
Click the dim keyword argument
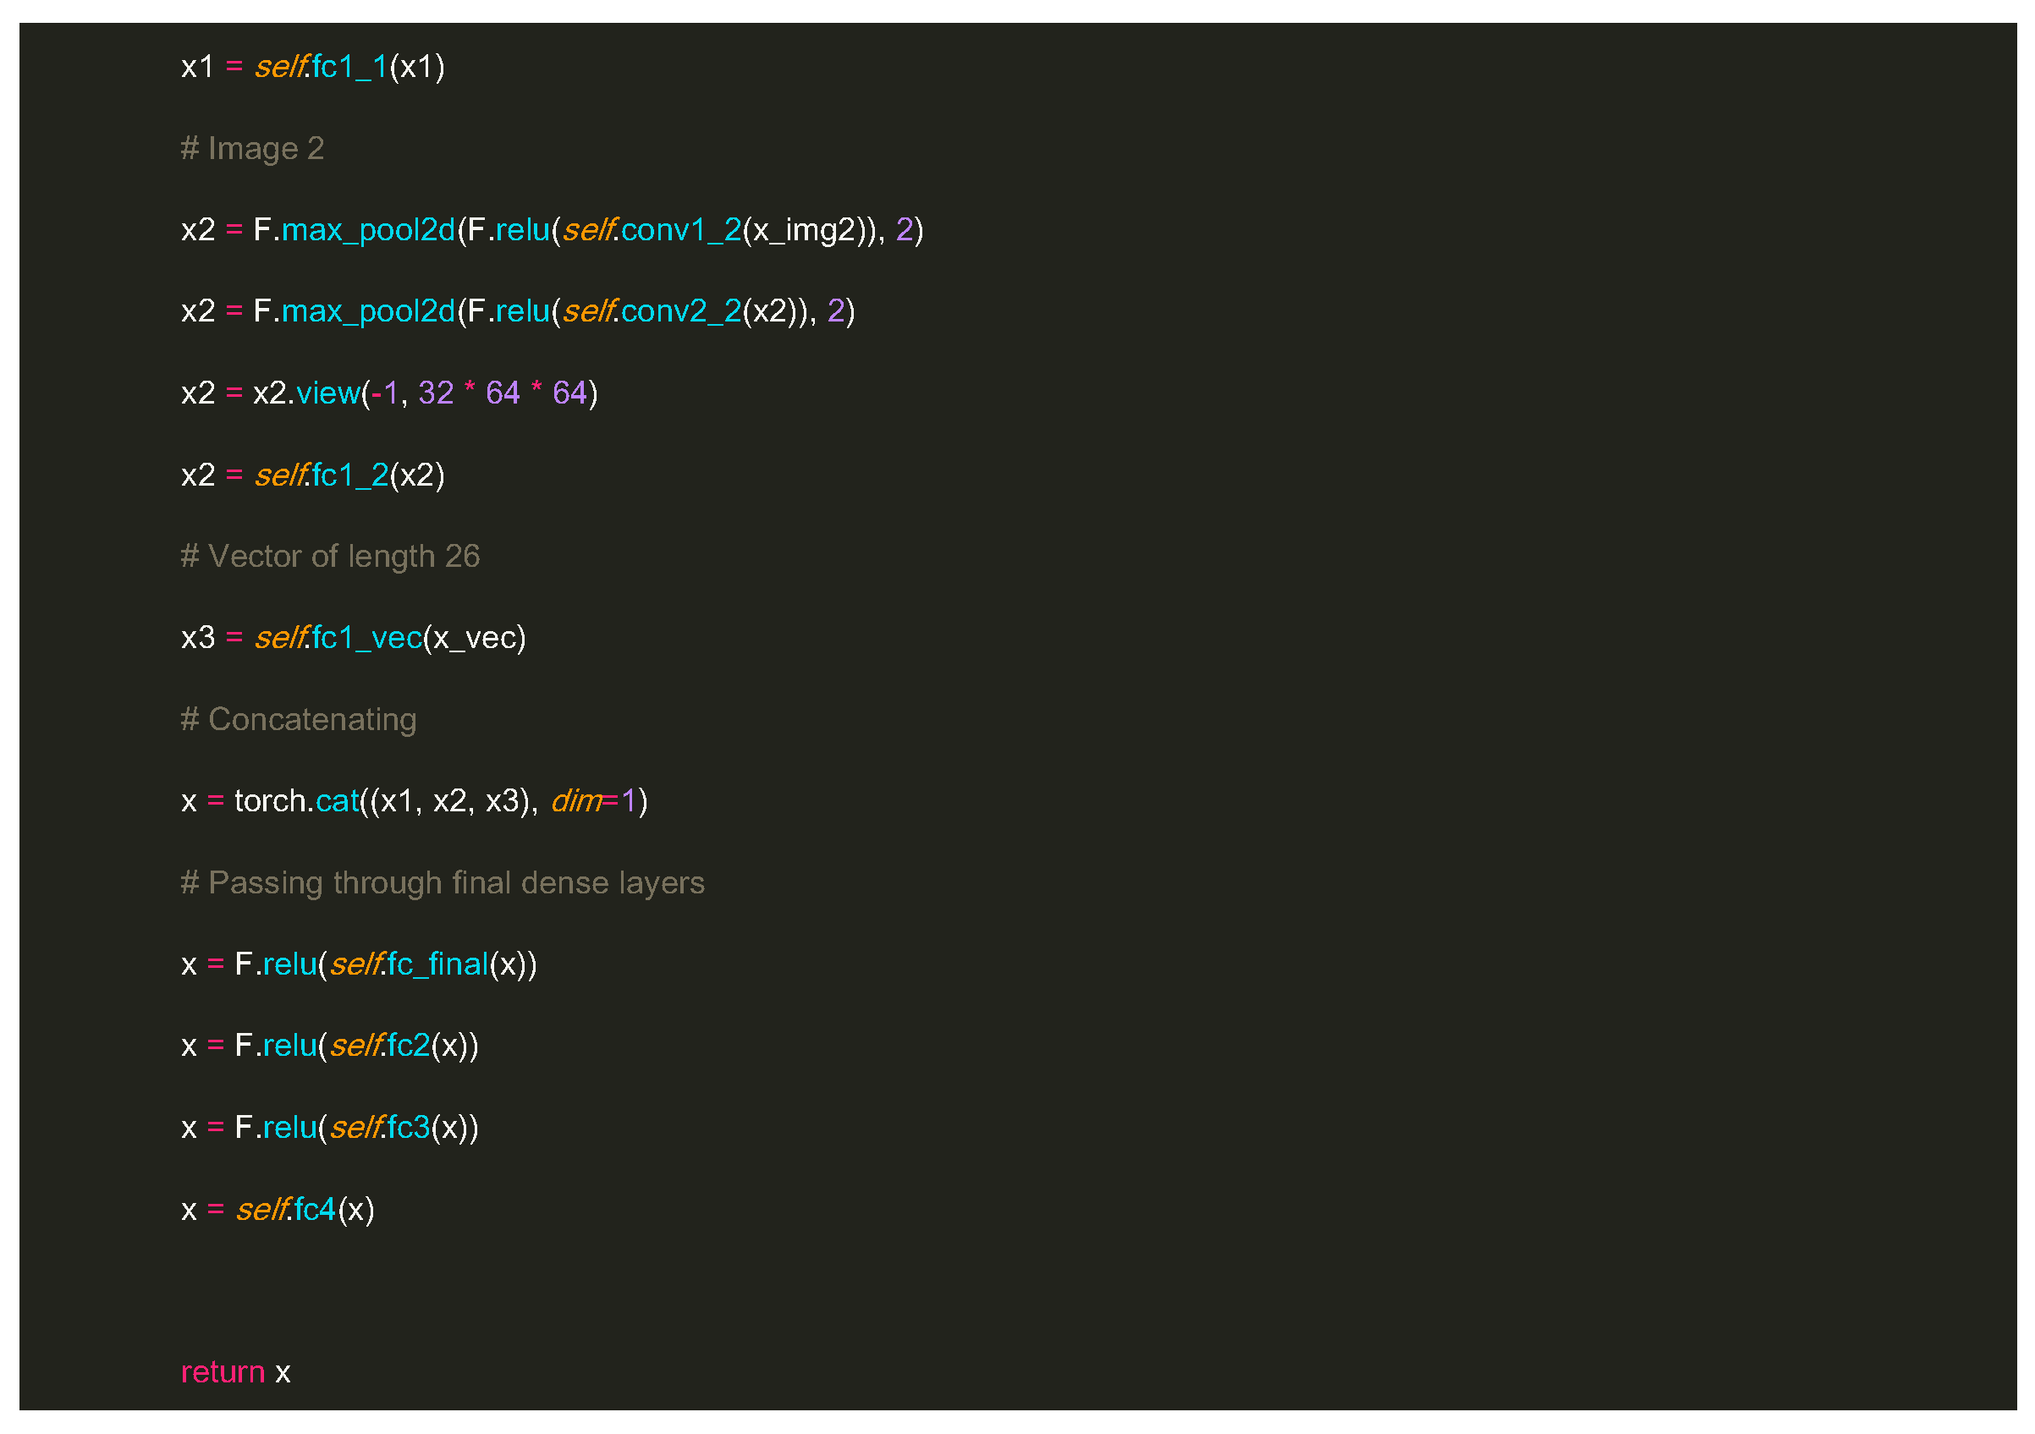click(x=575, y=801)
